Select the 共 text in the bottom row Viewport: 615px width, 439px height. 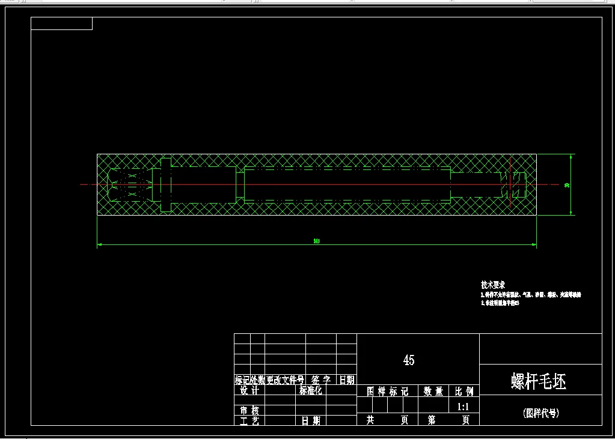click(x=370, y=420)
